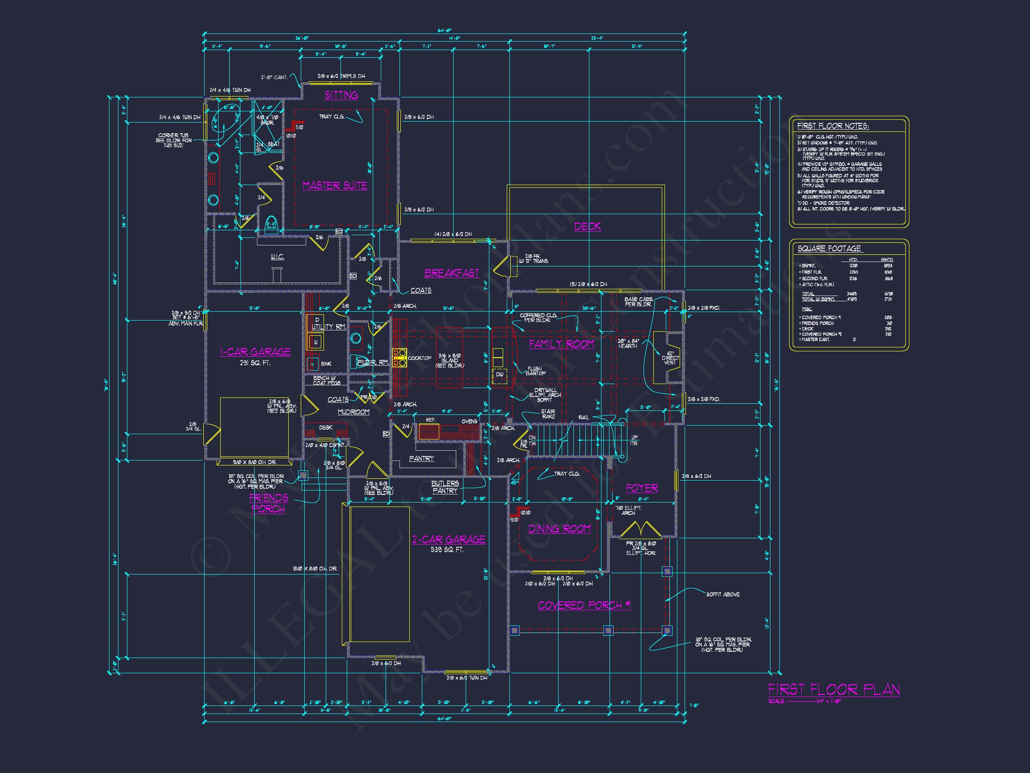Click the 3/6 x 8/0 ISLAND label
Screen dimensions: 1030x773
(x=450, y=361)
